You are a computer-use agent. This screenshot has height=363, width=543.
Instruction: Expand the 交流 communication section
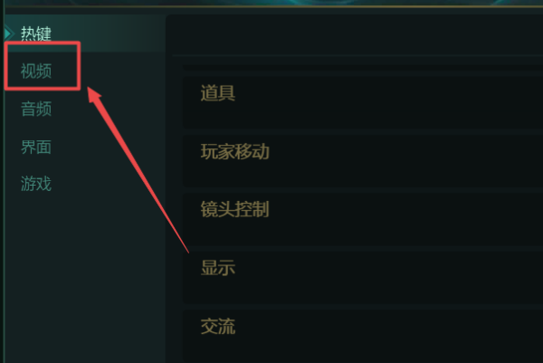click(x=363, y=336)
